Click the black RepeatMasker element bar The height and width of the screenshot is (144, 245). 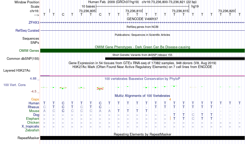click(x=142, y=138)
